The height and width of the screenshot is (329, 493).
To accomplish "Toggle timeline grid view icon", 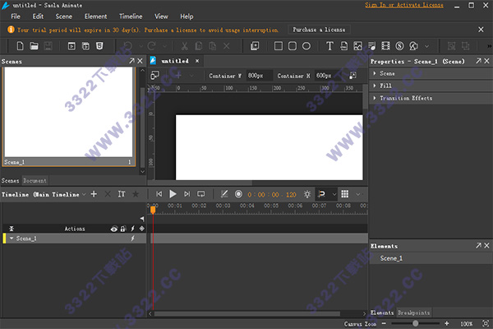I will [x=345, y=194].
